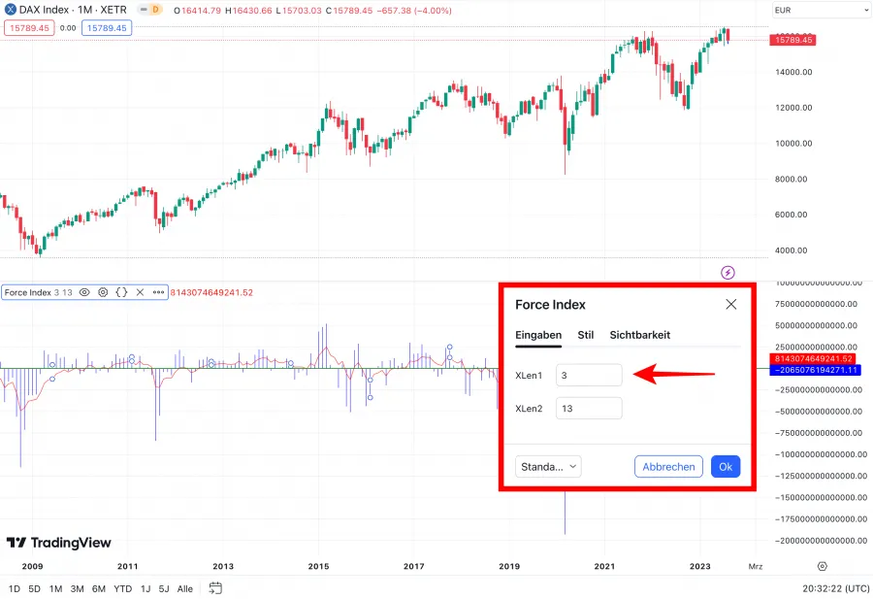Click the XLen1 input field
Image resolution: width=873 pixels, height=599 pixels.
[x=589, y=375]
